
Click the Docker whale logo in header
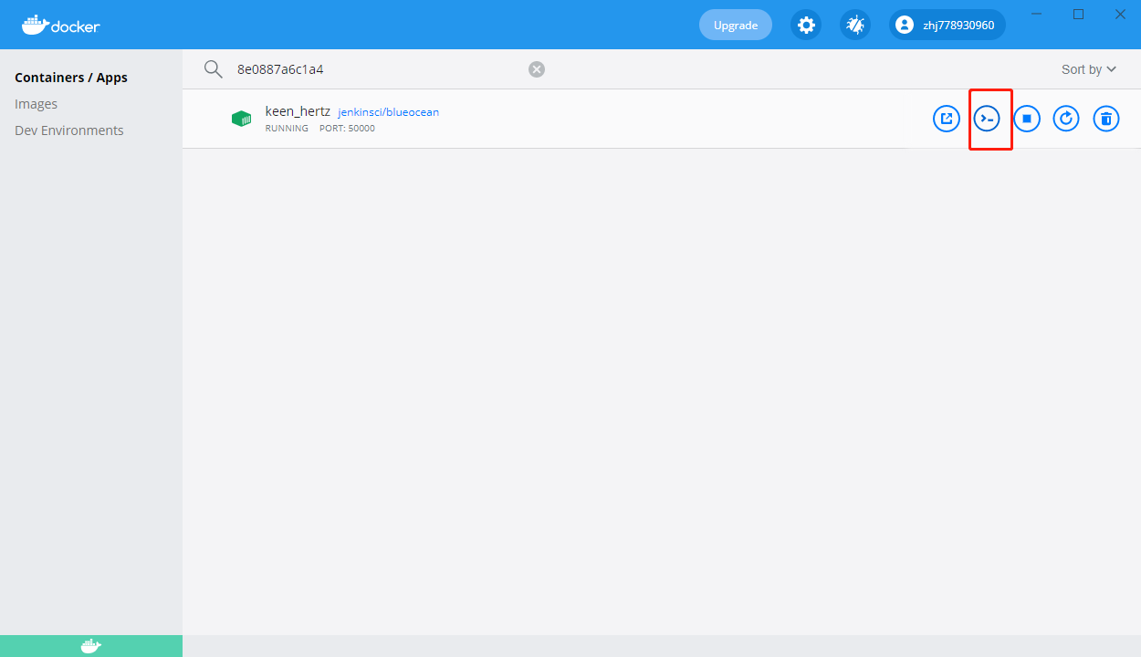60,25
